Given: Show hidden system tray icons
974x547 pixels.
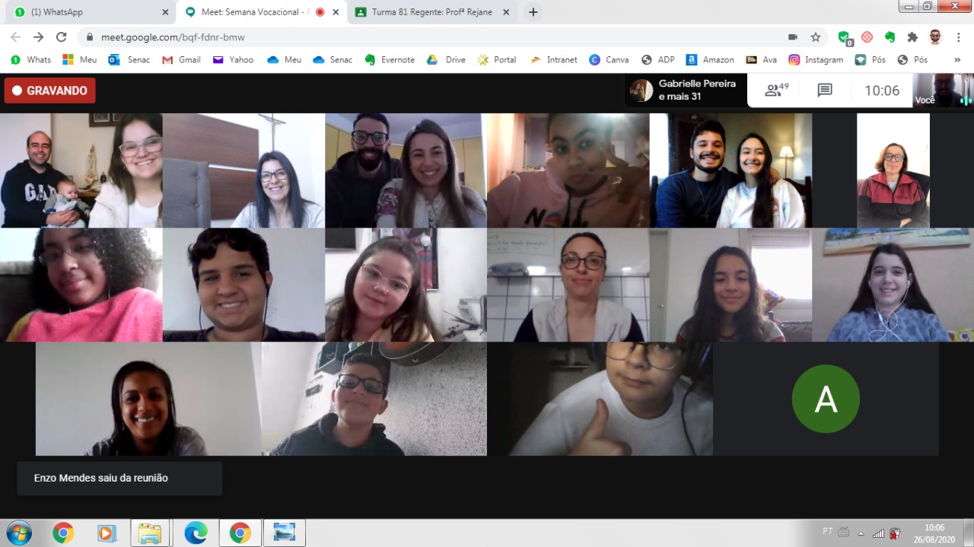Looking at the screenshot, I should [x=861, y=533].
